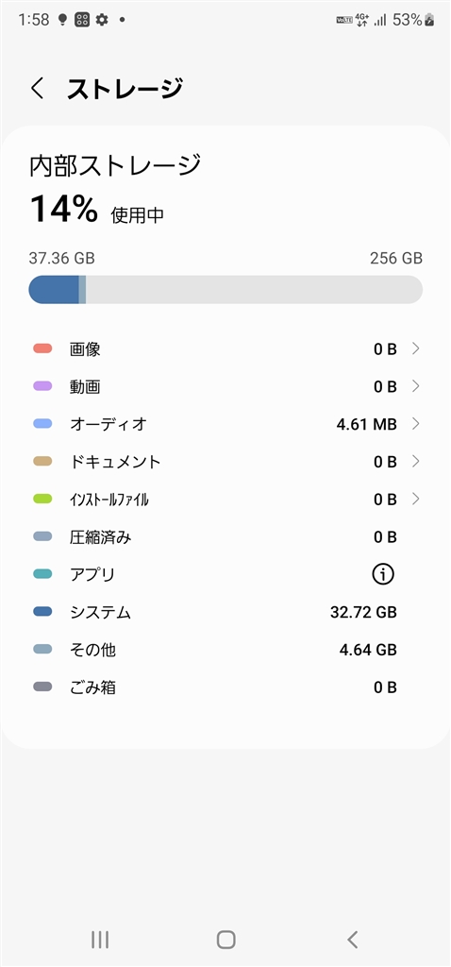The image size is (451, 967).
Task: Select the システム 32.72 GB entry
Action: coord(225,612)
